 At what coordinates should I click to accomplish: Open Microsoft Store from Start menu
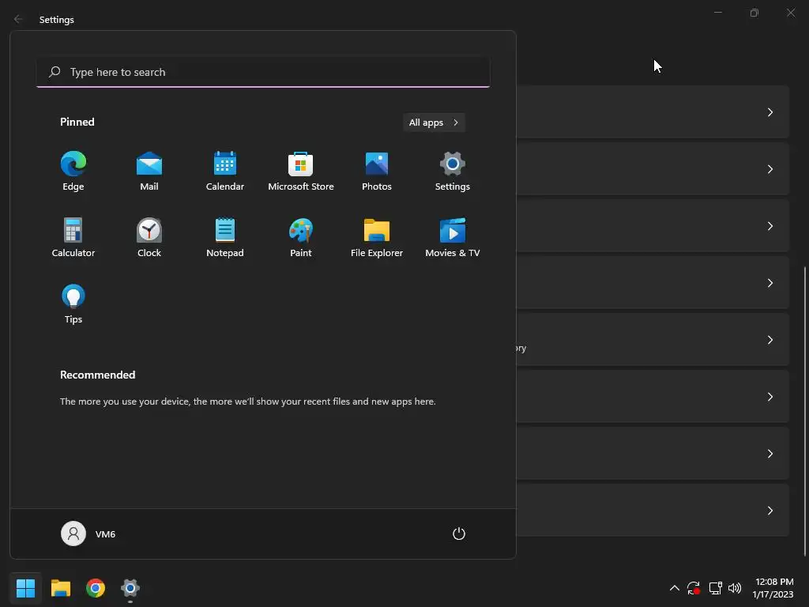pos(301,172)
